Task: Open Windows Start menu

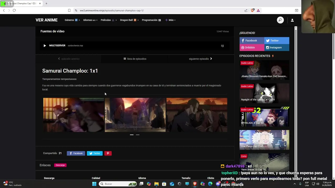Action: pyautogui.click(x=94, y=184)
